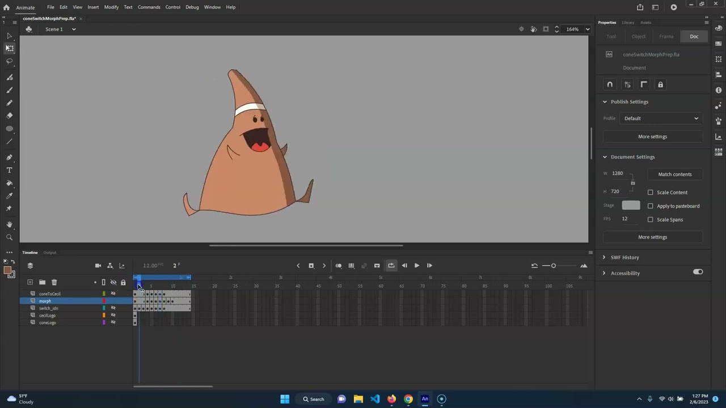The height and width of the screenshot is (408, 726).
Task: Enable Apply to pasteboard checkbox
Action: [651, 206]
